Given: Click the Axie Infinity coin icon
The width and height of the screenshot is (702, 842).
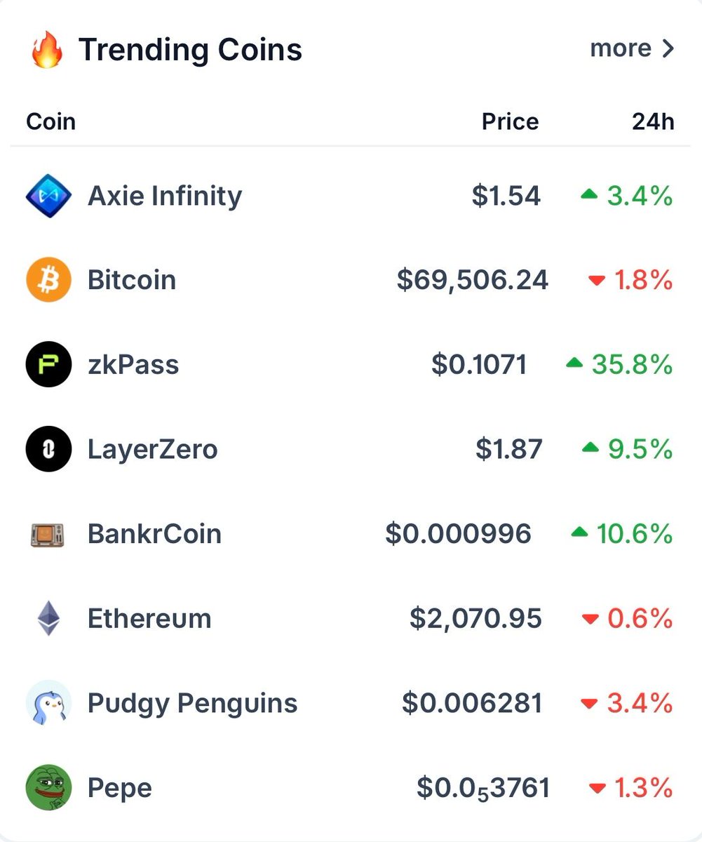Looking at the screenshot, I should click(48, 196).
